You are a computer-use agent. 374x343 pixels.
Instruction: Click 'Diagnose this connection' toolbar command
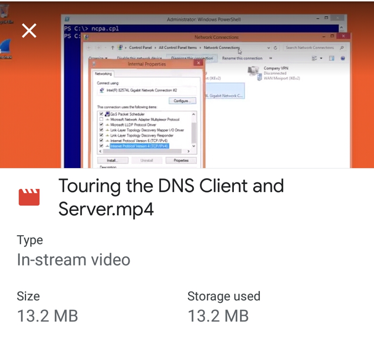[192, 58]
